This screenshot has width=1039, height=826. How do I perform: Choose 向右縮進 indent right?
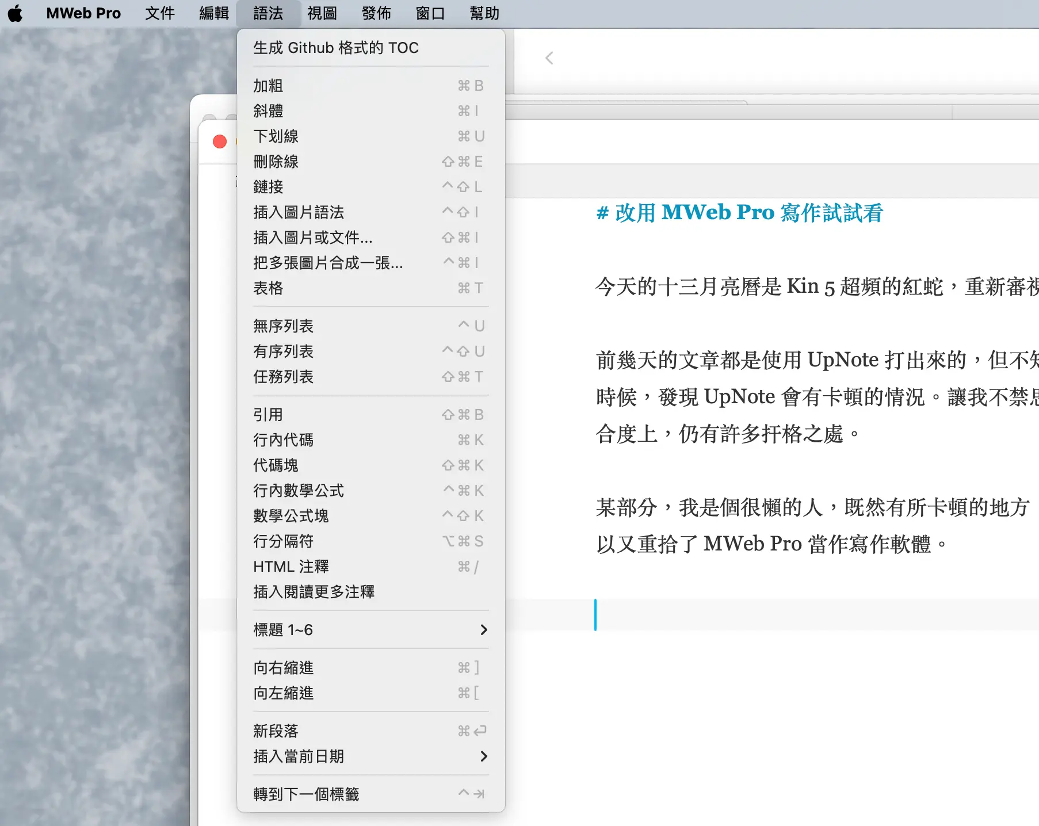[371, 668]
